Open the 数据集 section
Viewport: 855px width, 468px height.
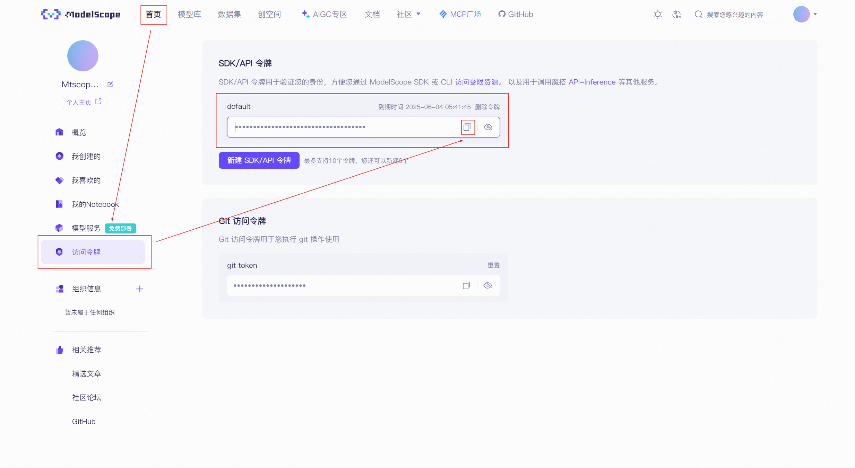coord(229,14)
